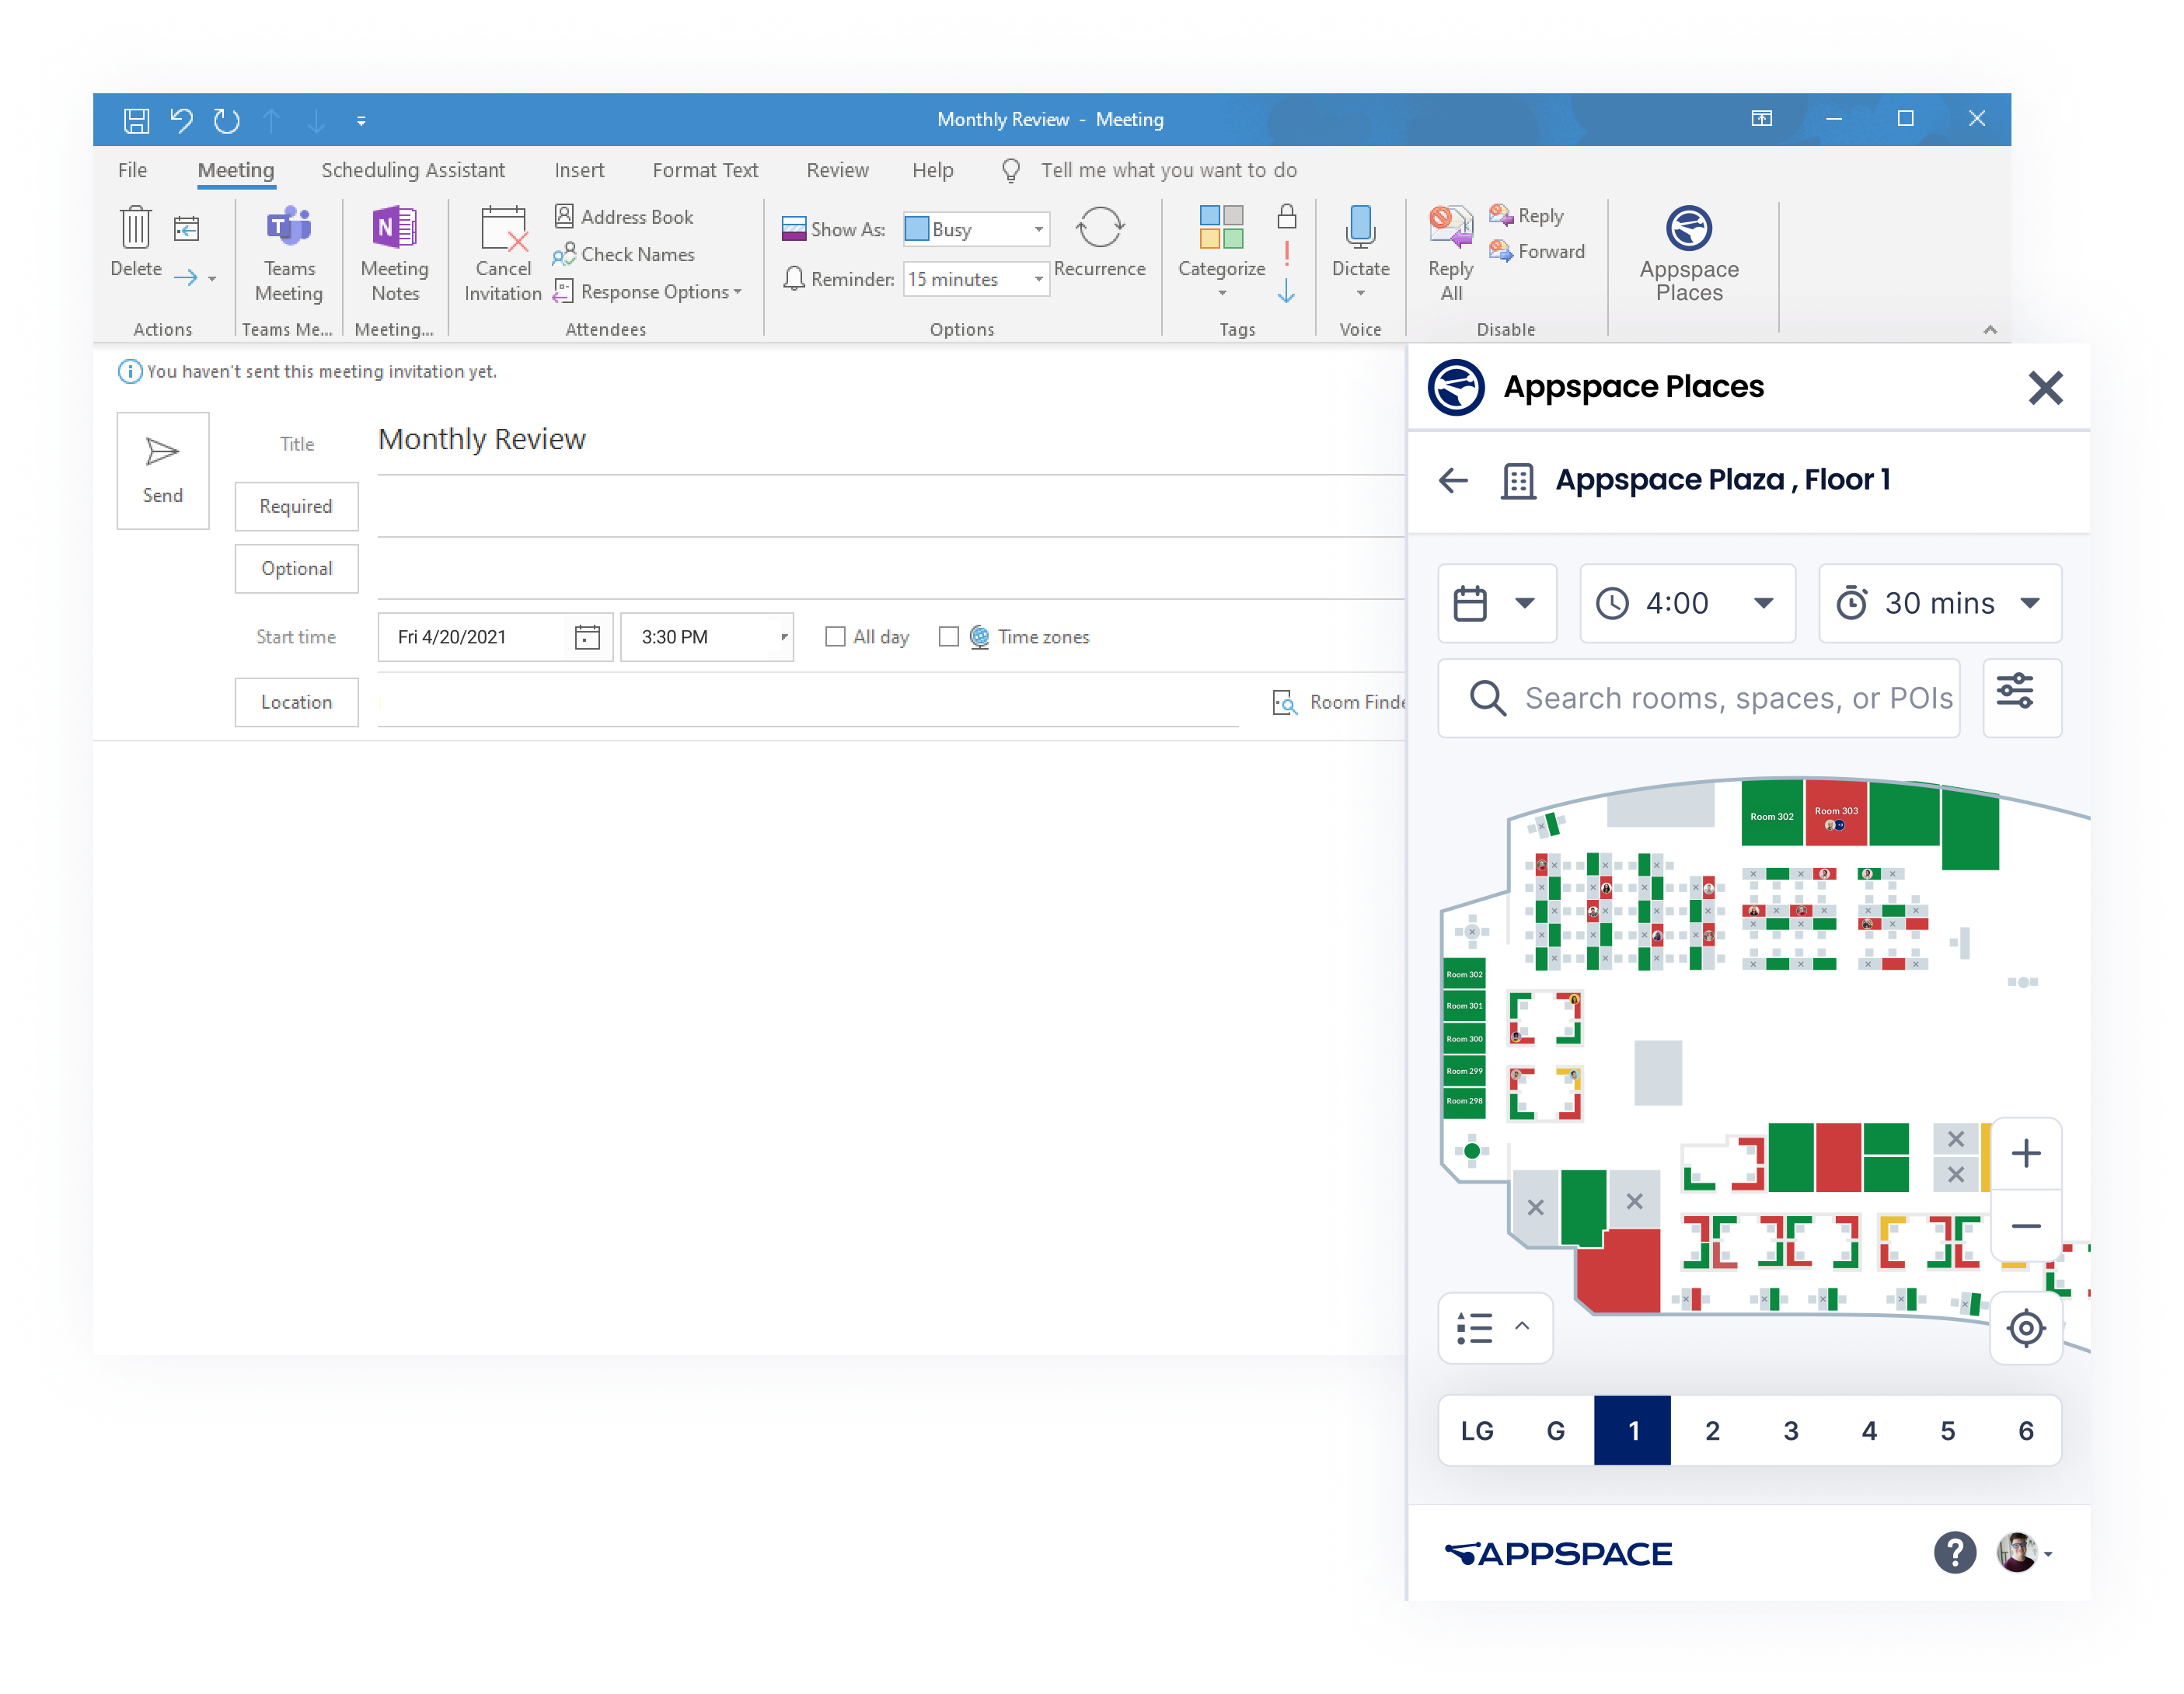2184x1694 pixels.
Task: Select the red Room 303 on map
Action: coord(1836,814)
